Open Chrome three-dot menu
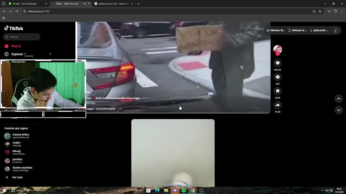This screenshot has height=194, width=346. (x=342, y=11)
